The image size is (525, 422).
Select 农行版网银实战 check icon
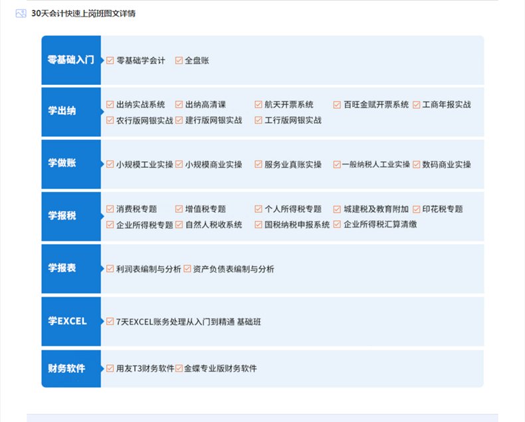pos(110,120)
